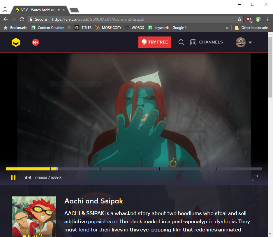Open the CHANNELS grid menu
Image resolution: width=273 pixels, height=237 pixels.
tap(207, 42)
